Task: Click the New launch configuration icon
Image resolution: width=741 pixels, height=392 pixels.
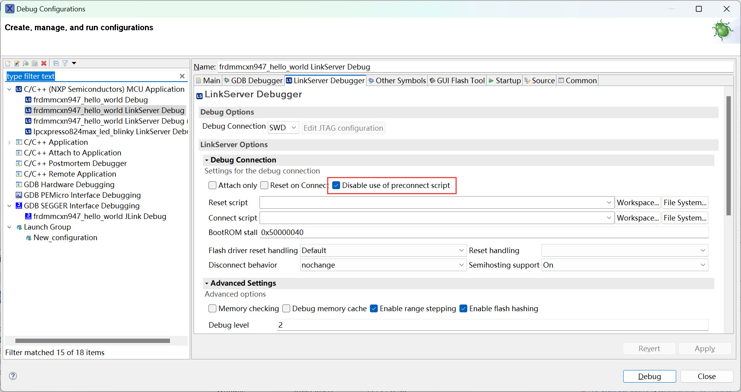Action: click(x=8, y=64)
